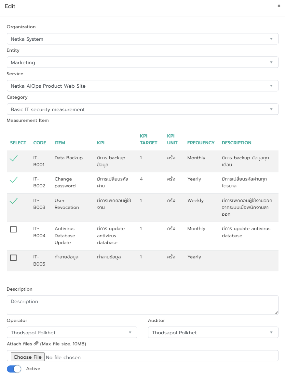Click the Description text area
This screenshot has height=377, width=285.
pos(142,305)
